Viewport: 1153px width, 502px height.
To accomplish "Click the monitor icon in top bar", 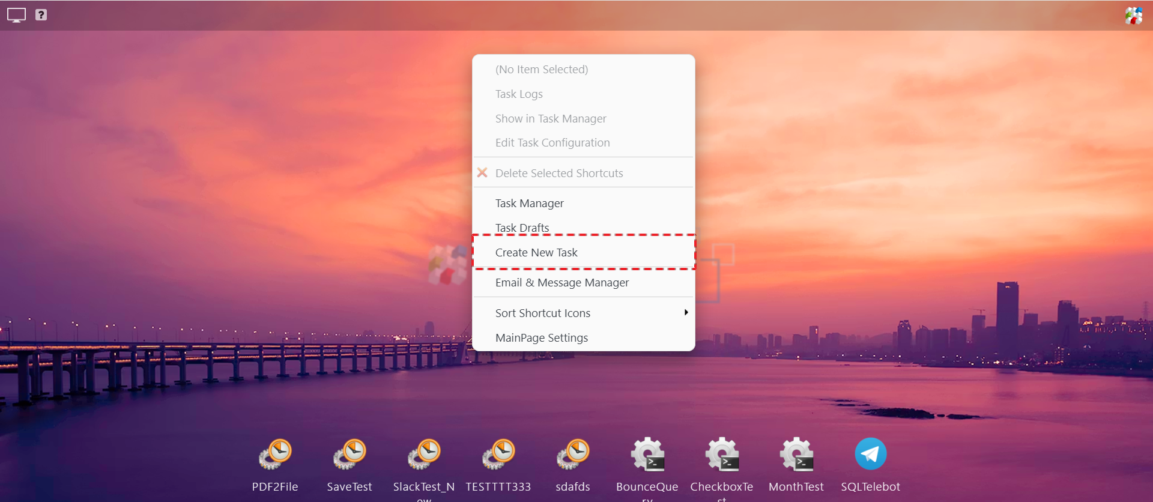I will 16,15.
